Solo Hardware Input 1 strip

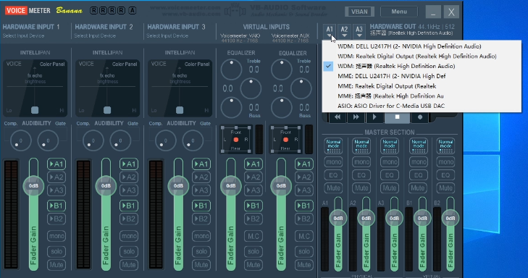(56, 251)
